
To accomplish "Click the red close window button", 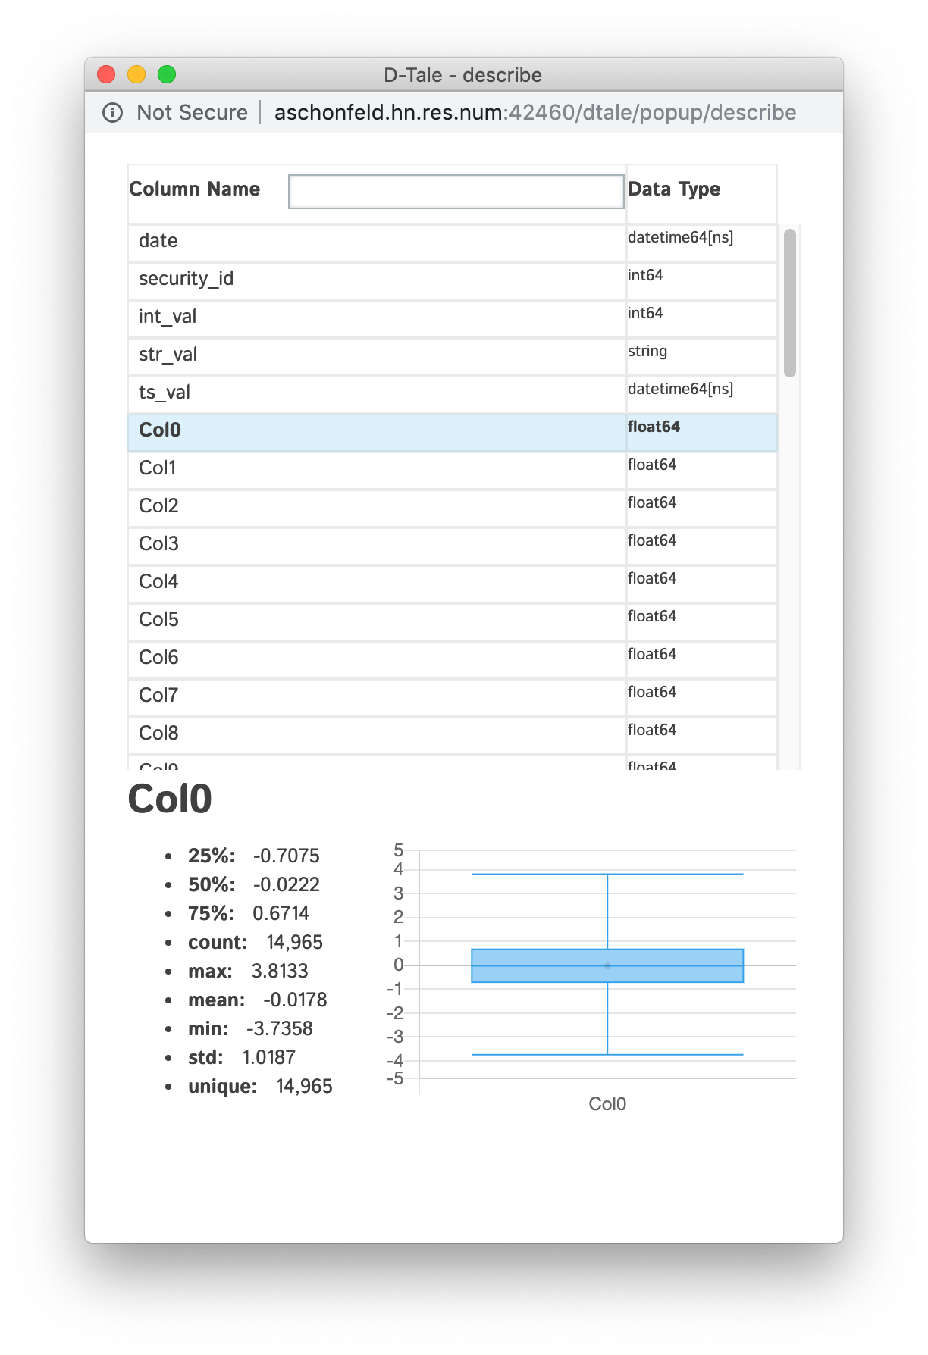I will [106, 74].
